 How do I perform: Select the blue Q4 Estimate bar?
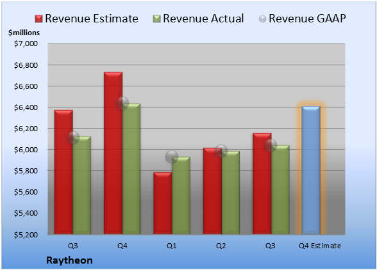point(311,170)
